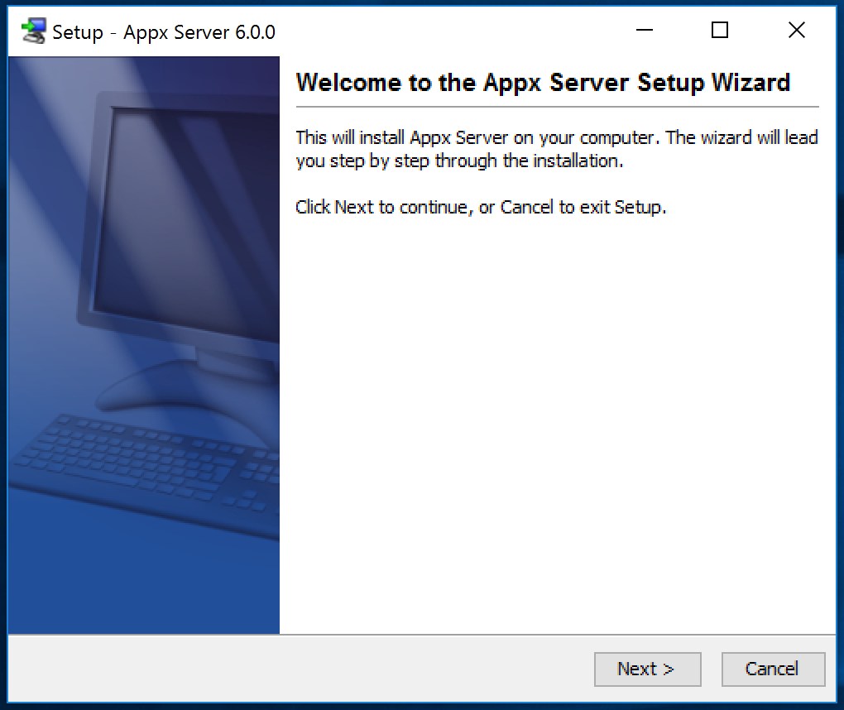The image size is (844, 710).
Task: Maximize the Setup window
Action: [x=720, y=30]
